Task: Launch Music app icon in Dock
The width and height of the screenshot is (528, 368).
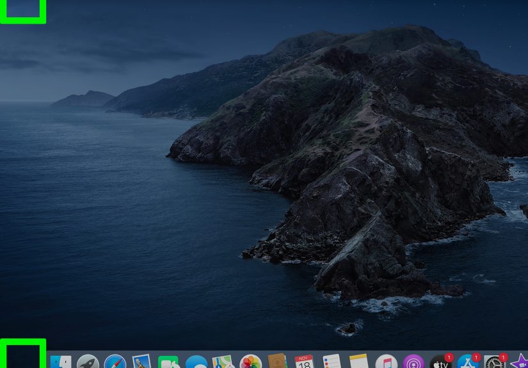Action: 386,362
